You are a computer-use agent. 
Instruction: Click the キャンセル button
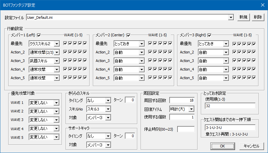(251, 146)
